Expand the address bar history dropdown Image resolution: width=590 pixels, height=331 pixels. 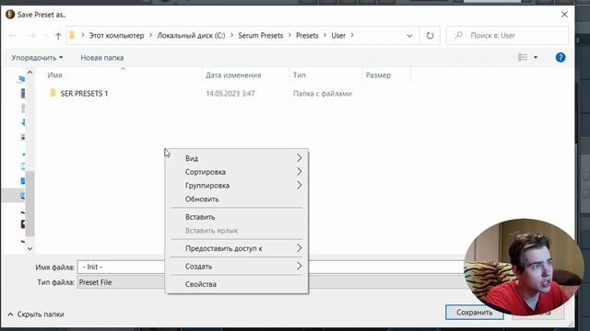pyautogui.click(x=409, y=36)
